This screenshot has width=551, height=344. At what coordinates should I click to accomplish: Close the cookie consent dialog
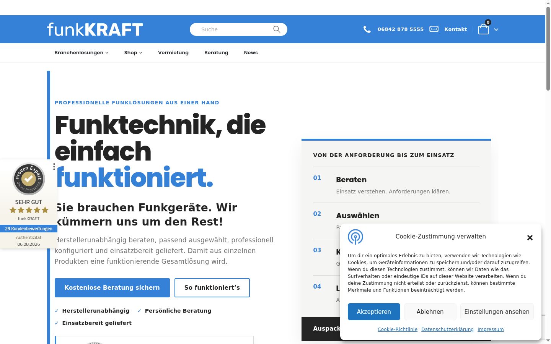(x=530, y=238)
